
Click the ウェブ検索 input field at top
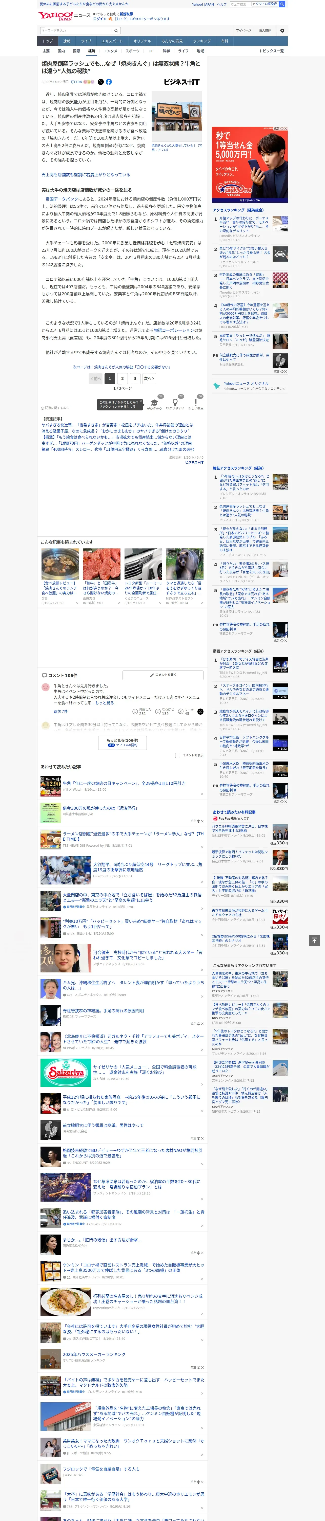(x=241, y=4)
